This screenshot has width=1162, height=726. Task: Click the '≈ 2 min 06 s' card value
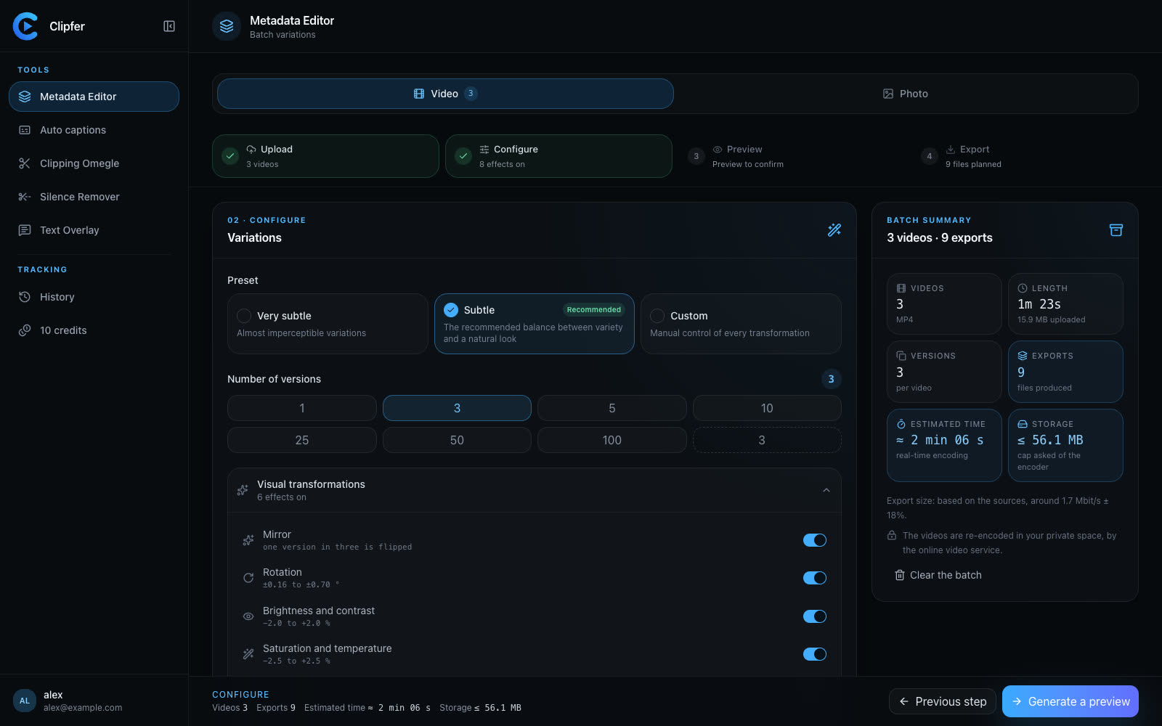pos(940,440)
